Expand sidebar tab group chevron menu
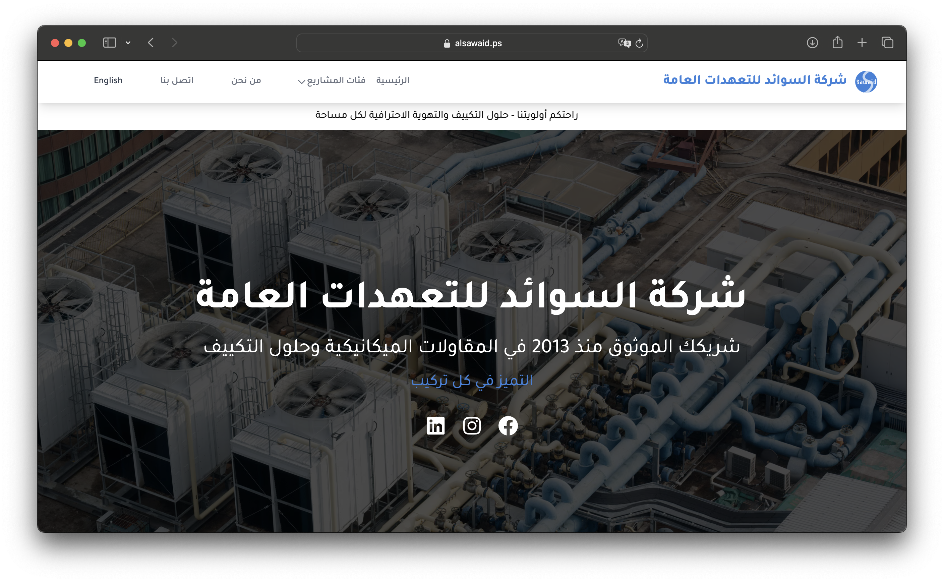944x582 pixels. pos(128,43)
